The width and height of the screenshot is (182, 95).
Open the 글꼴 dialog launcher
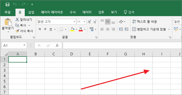click(x=96, y=37)
